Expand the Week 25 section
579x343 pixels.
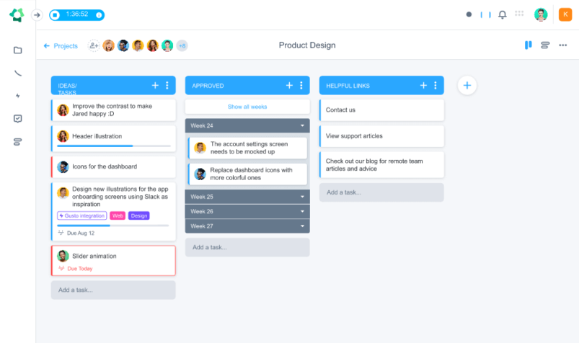coord(302,197)
